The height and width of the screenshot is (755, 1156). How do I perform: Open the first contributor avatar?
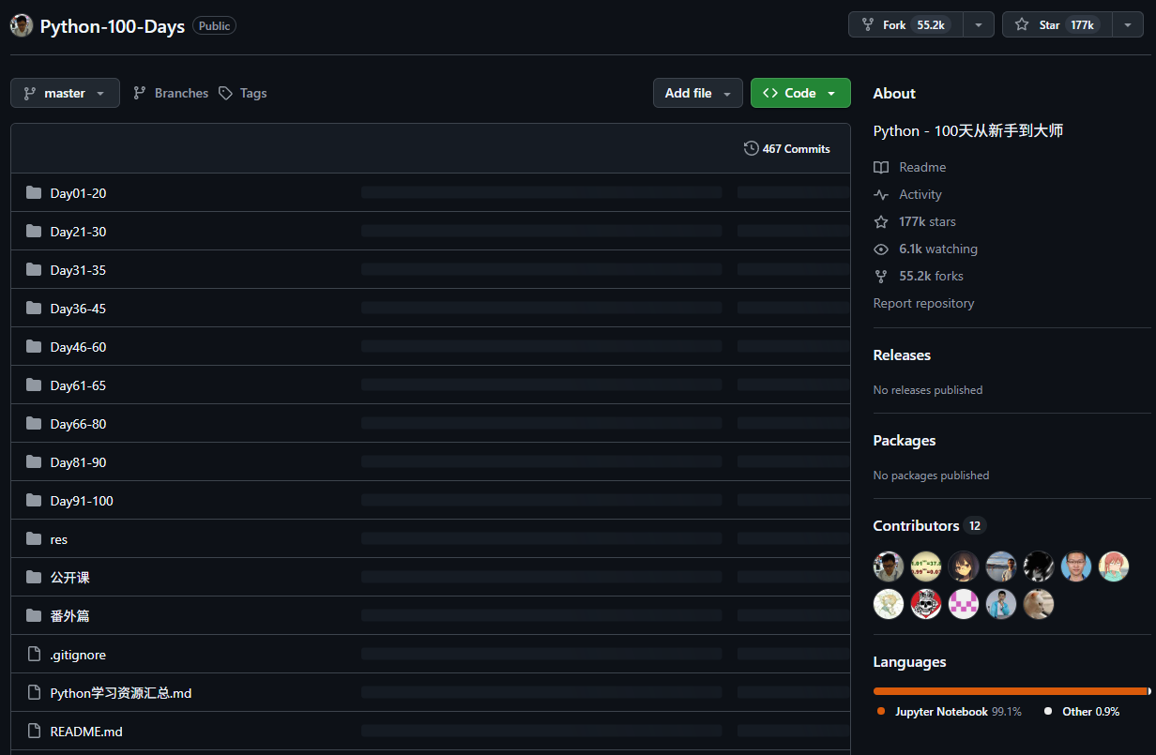click(x=889, y=566)
